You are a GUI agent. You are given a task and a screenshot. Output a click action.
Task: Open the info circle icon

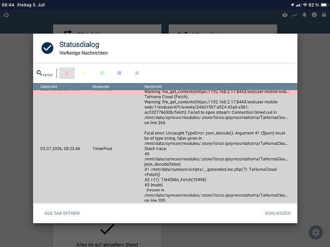314,15
